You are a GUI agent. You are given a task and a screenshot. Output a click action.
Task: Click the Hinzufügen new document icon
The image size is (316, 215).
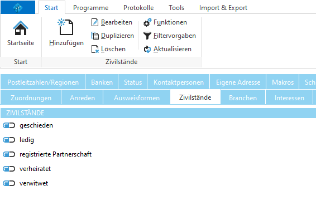65,27
